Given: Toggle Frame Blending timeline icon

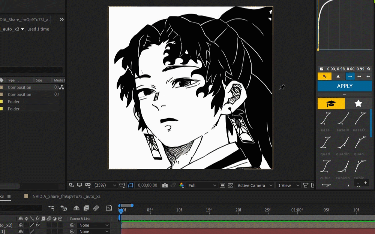Looking at the screenshot, I should click(86, 208).
